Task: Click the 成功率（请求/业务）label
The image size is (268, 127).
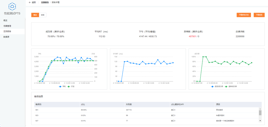Action: pos(55,32)
